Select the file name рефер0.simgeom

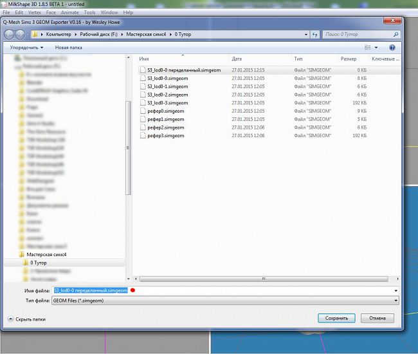tap(165, 111)
